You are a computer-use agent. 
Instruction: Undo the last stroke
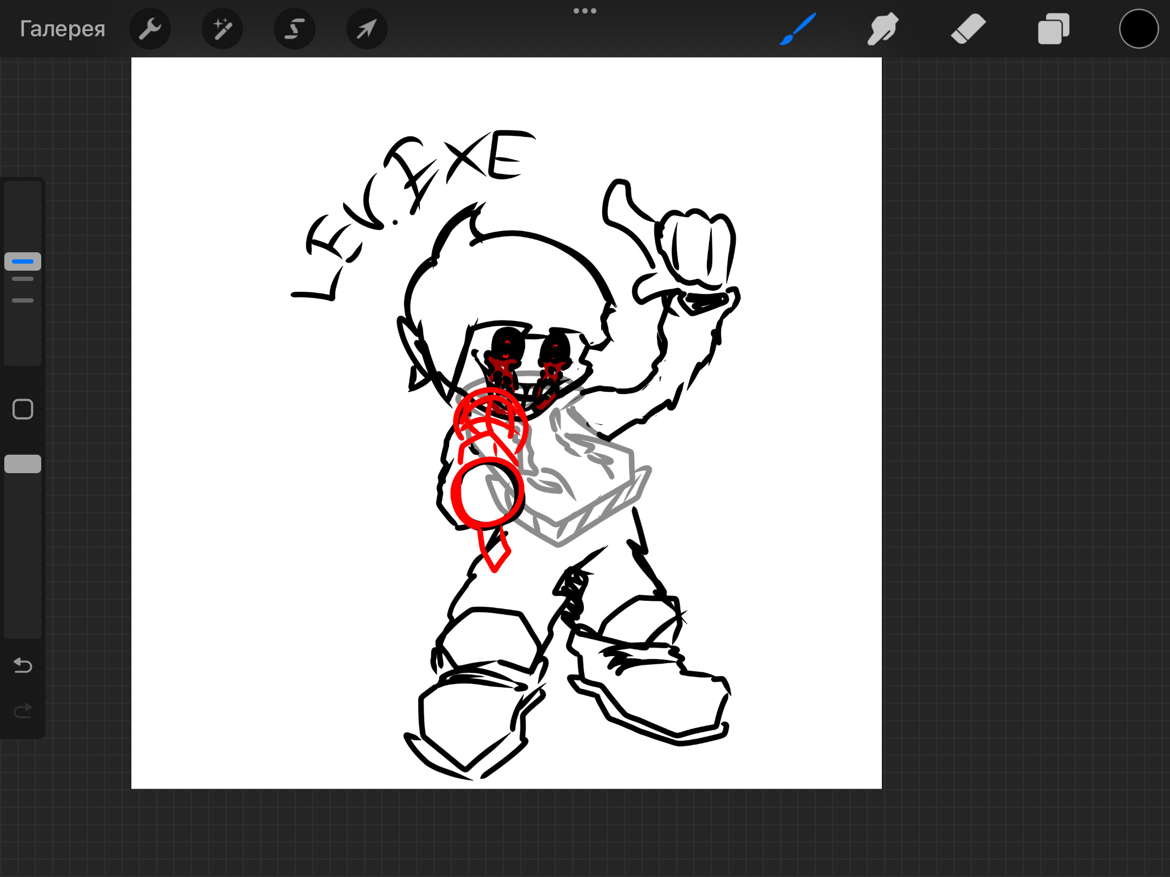click(23, 665)
